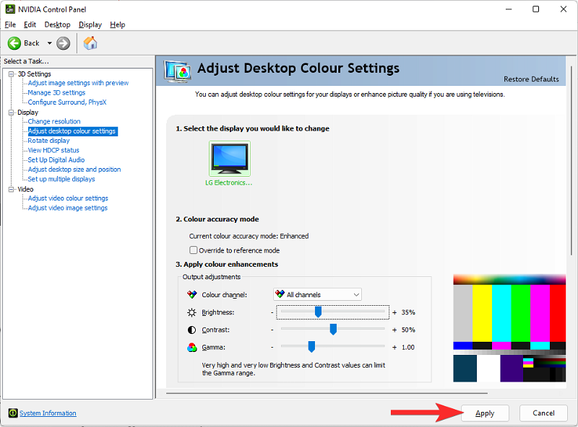The width and height of the screenshot is (578, 427).
Task: Click the Brightness sun icon
Action: [x=191, y=312]
